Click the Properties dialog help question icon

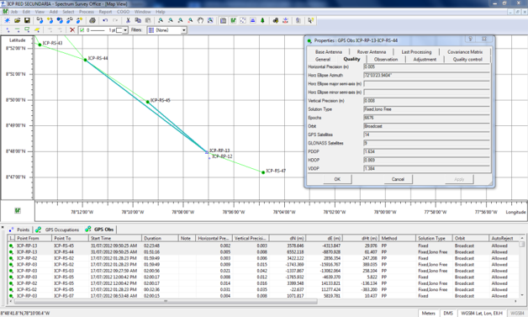point(471,39)
